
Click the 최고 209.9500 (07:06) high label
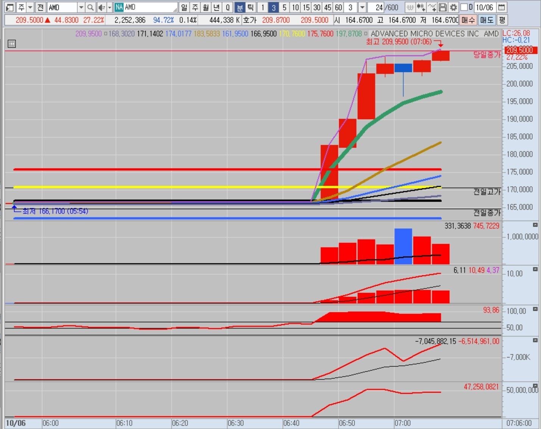point(399,42)
